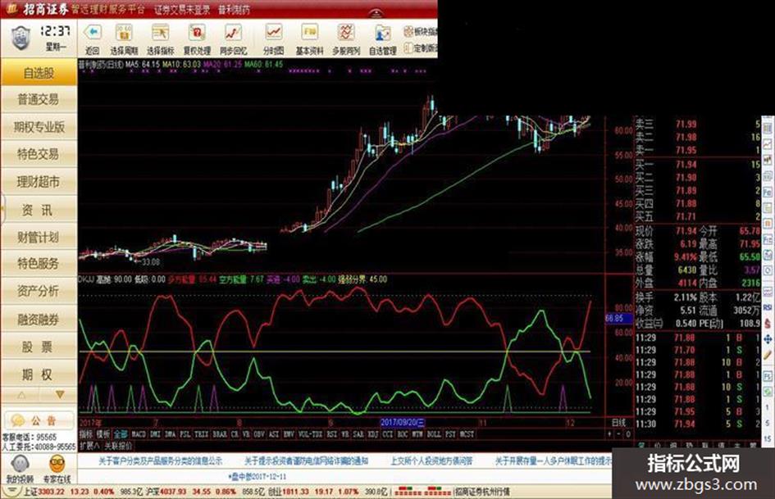Click the 复权处理 toolbar icon

(x=197, y=33)
